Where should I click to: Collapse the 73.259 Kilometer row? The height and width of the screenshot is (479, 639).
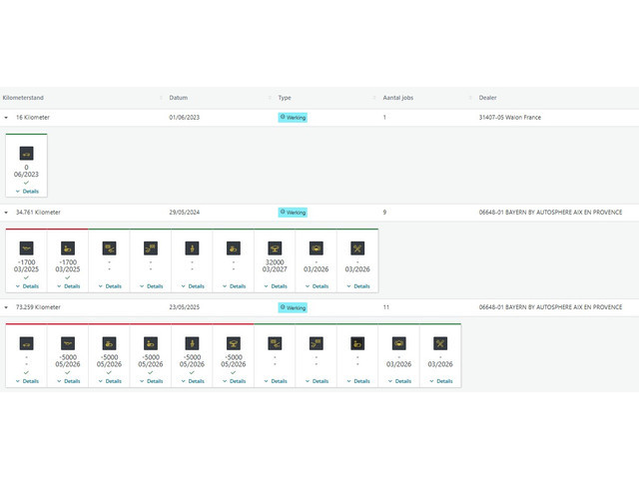(x=6, y=308)
